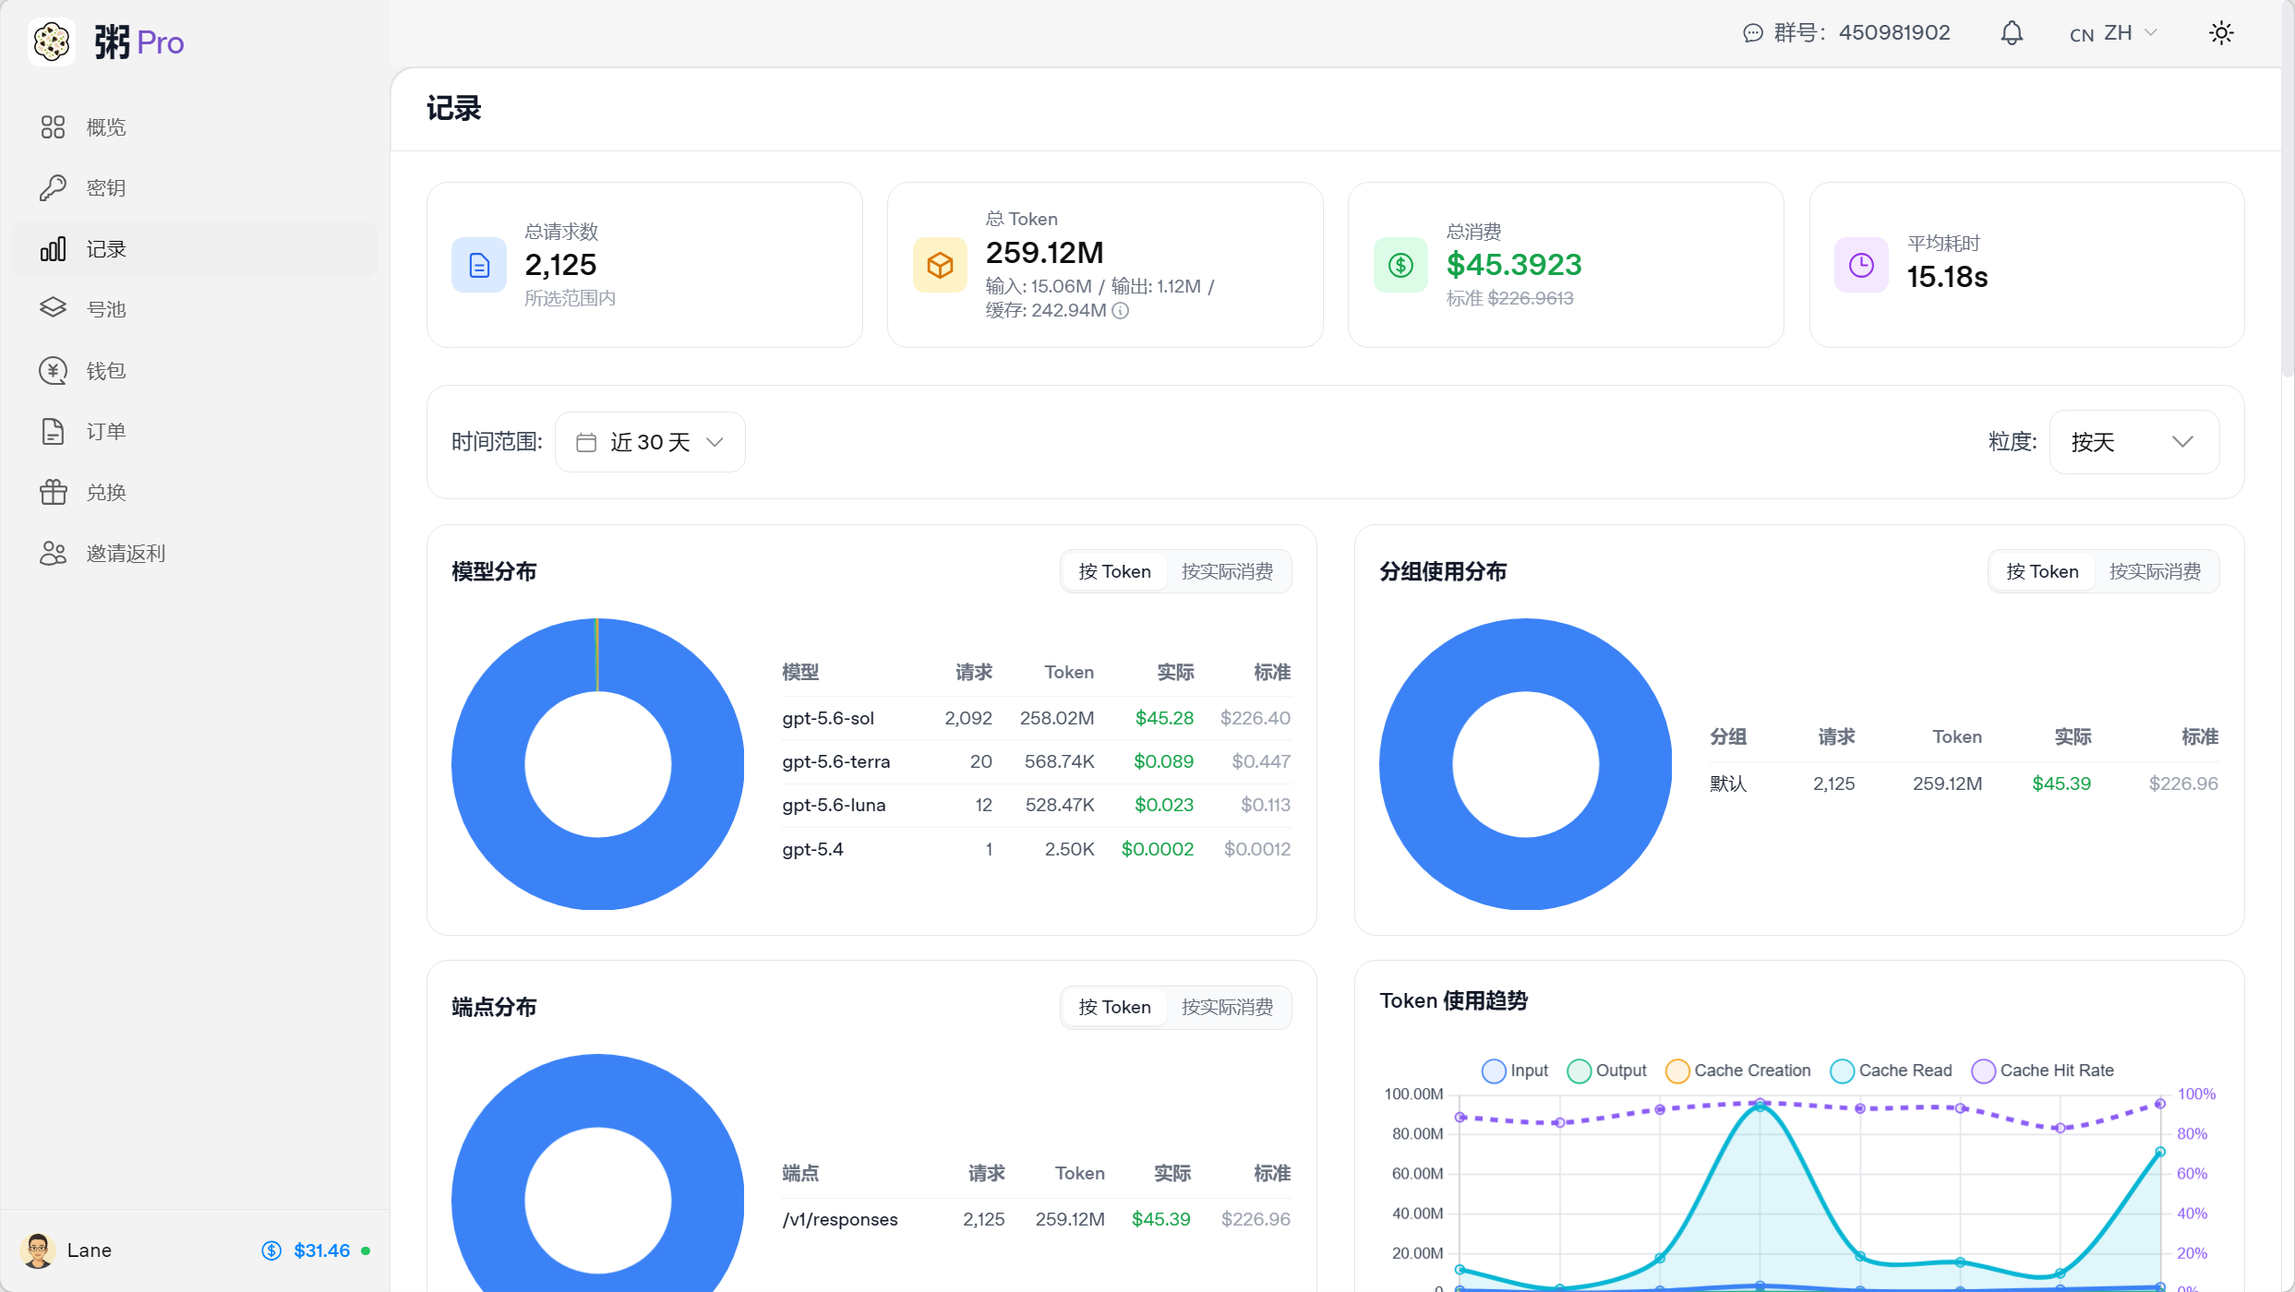Click the Lane user avatar
The image size is (2295, 1292).
coord(38,1250)
